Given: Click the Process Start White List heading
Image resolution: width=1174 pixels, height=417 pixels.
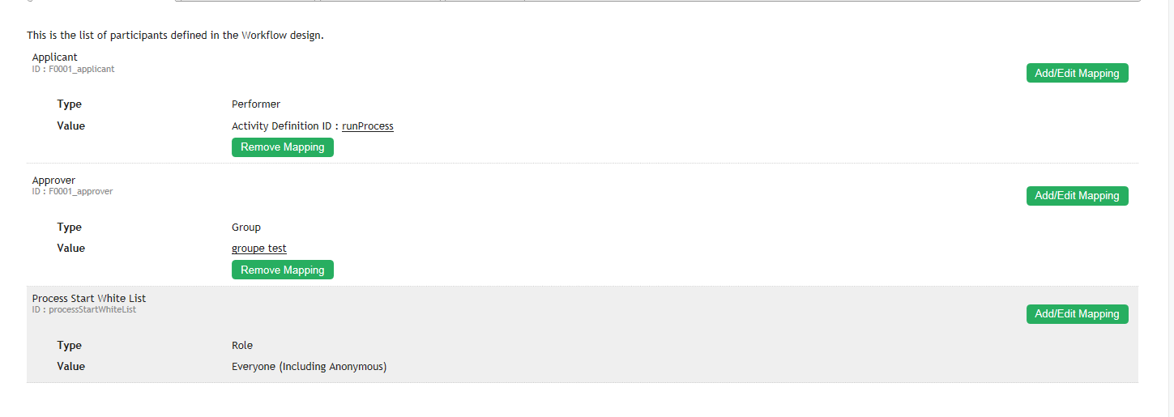Looking at the screenshot, I should pos(89,298).
